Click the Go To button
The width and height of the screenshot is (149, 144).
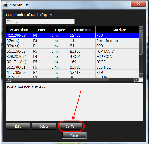(x=70, y=127)
